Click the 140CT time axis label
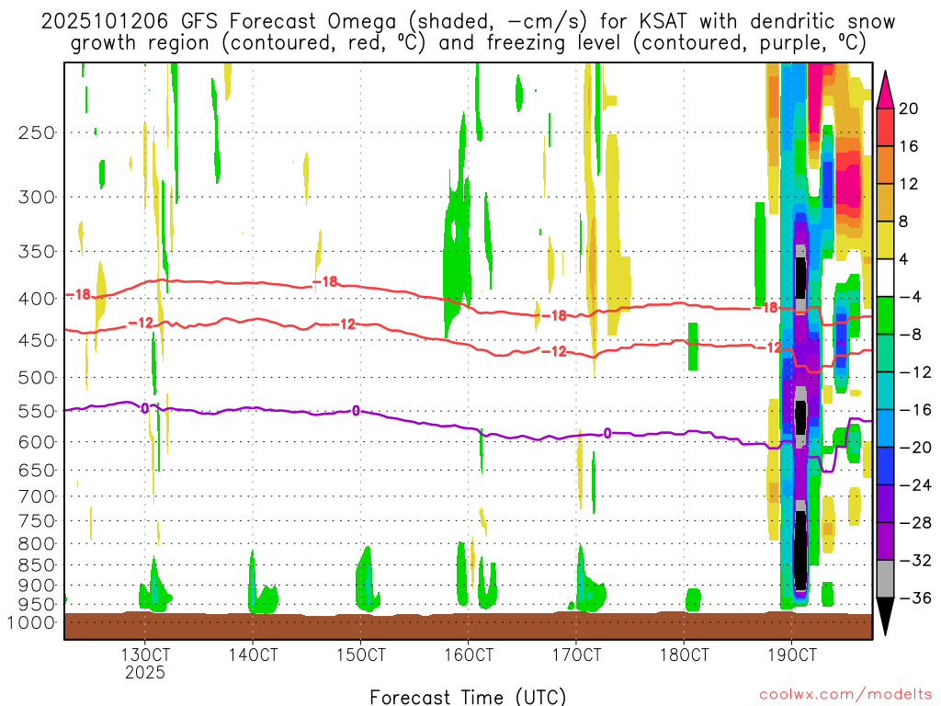941x706 pixels. [x=253, y=655]
